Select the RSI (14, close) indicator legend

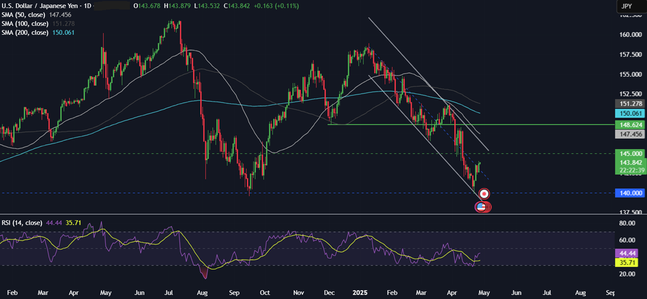click(x=22, y=223)
